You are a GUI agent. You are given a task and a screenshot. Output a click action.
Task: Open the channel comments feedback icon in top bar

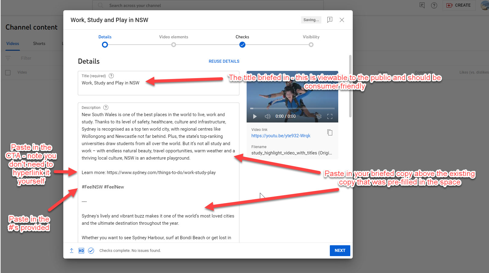(422, 5)
